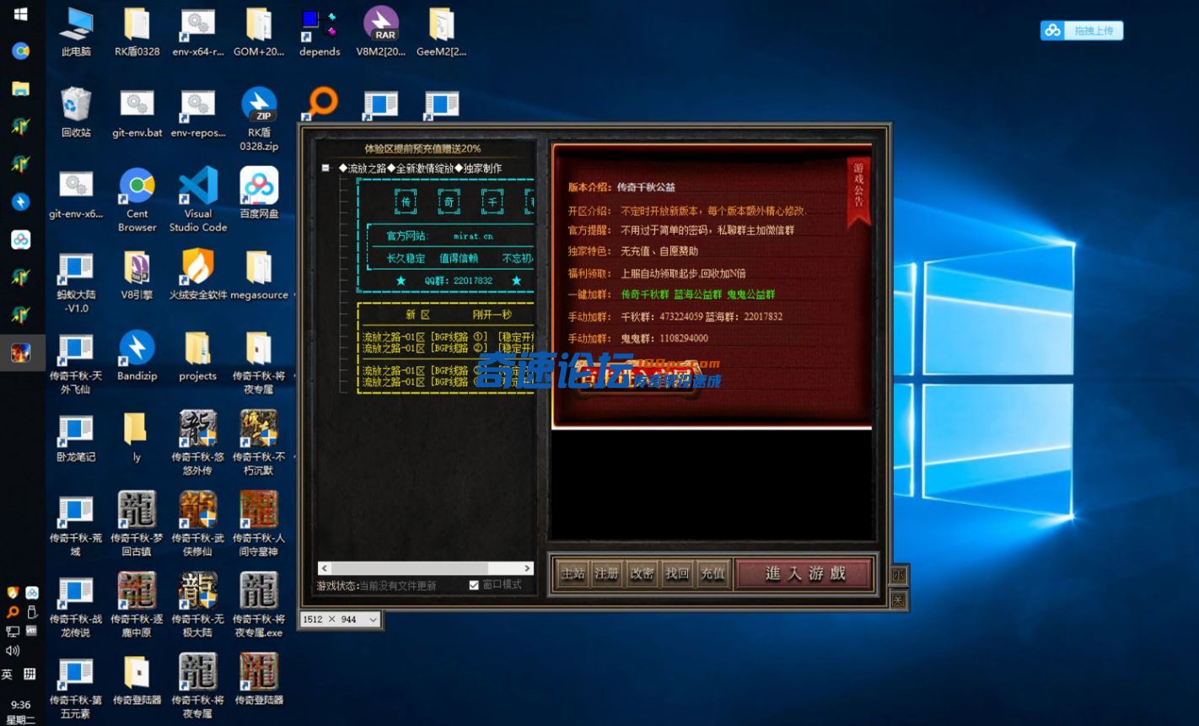The width and height of the screenshot is (1199, 726).
Task: Select the 传奇千秋-人间守墓神 game icon
Action: [x=259, y=524]
